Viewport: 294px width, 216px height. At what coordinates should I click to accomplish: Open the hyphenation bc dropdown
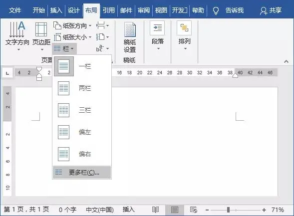pos(102,48)
